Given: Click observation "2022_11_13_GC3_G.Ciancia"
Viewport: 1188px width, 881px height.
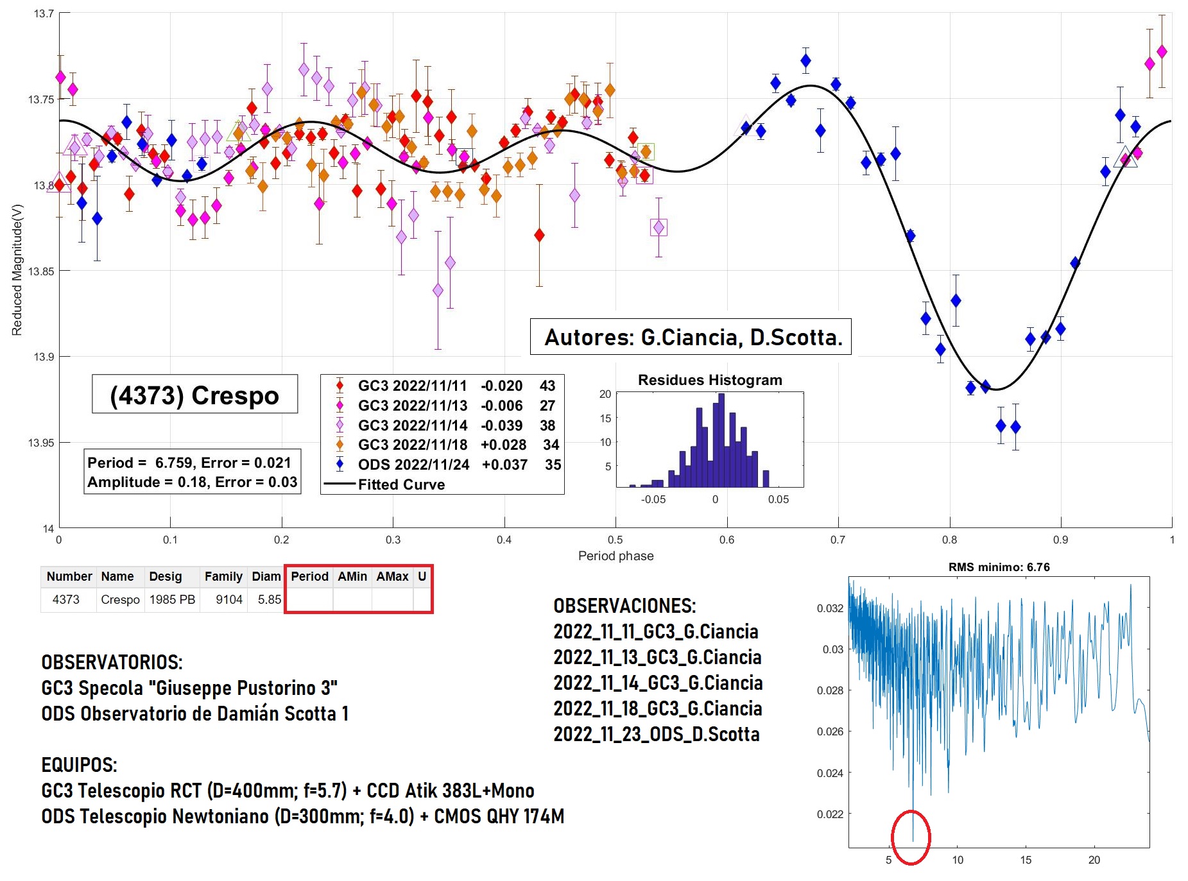Looking at the screenshot, I should [658, 657].
